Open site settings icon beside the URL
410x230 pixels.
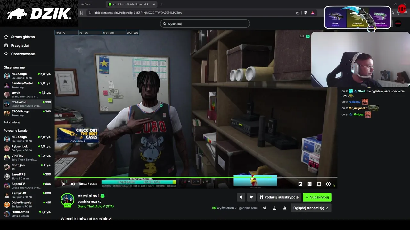pos(90,13)
